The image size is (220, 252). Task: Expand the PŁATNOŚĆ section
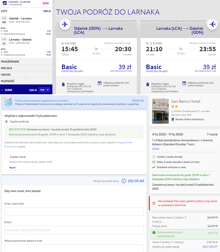pyautogui.click(x=26, y=81)
